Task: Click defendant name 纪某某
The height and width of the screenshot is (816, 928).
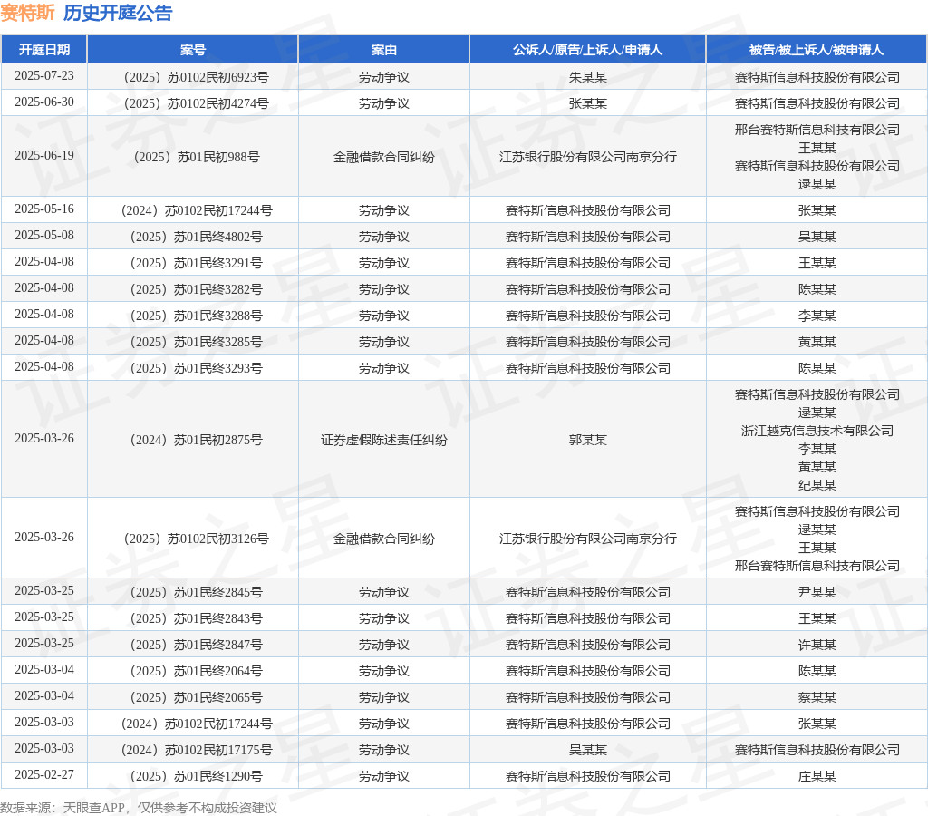Action: 817,486
